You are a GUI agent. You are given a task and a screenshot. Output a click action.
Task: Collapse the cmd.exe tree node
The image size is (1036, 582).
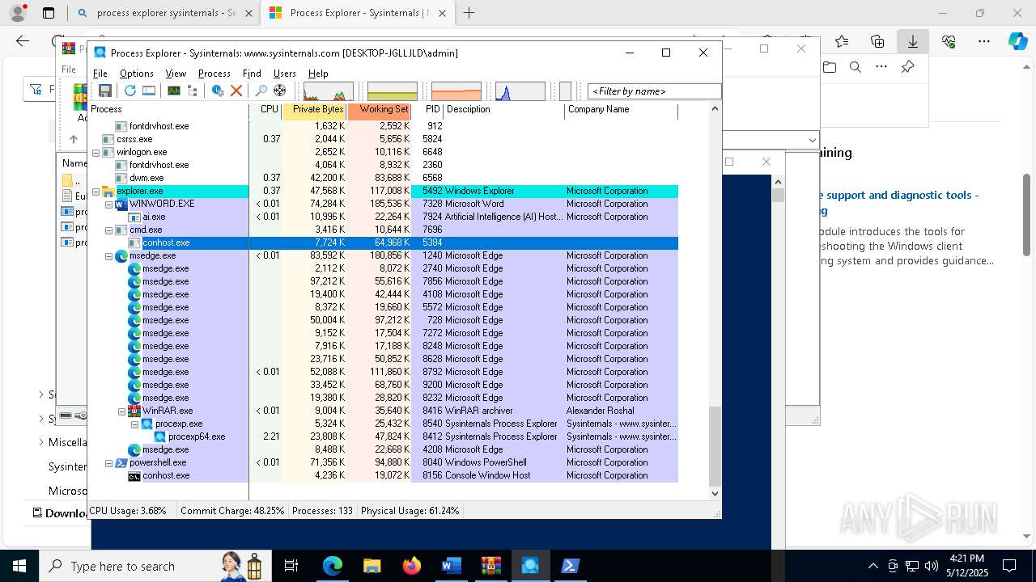pos(108,230)
